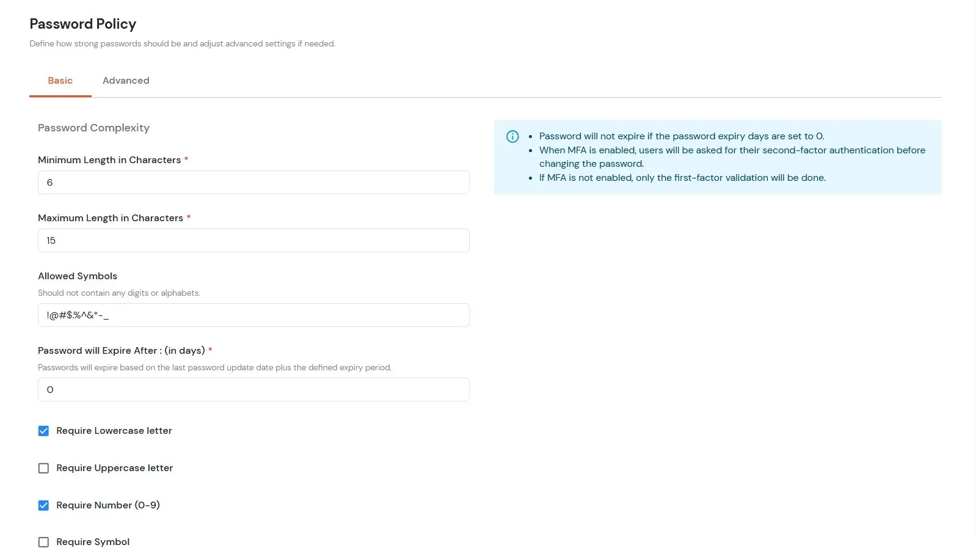The image size is (976, 553).
Task: Click the blue informational notice panel
Action: tap(718, 156)
